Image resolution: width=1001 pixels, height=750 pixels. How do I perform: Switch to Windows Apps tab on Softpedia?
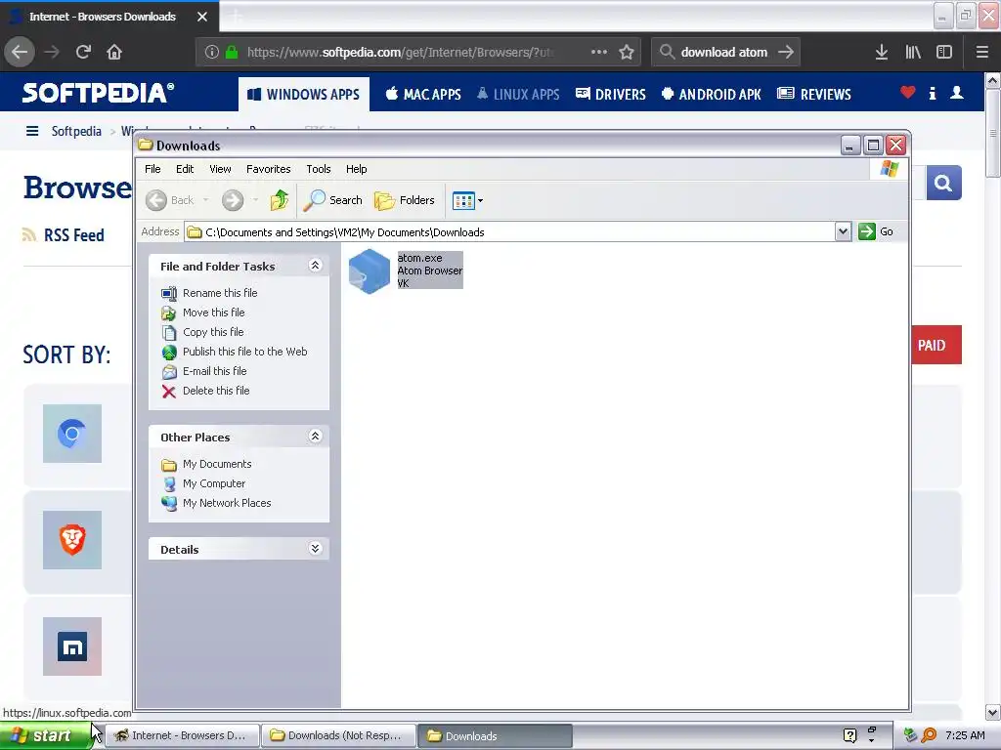point(304,95)
